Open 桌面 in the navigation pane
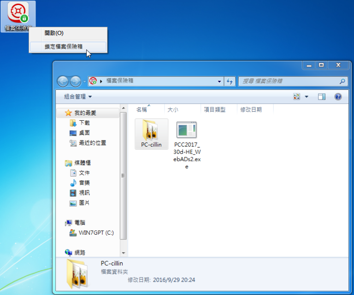This screenshot has width=354, height=295. pos(84,133)
